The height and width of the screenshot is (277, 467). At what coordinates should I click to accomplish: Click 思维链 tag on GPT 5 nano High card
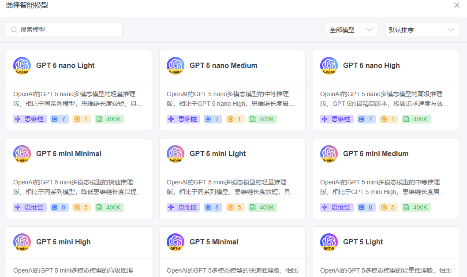(336, 119)
